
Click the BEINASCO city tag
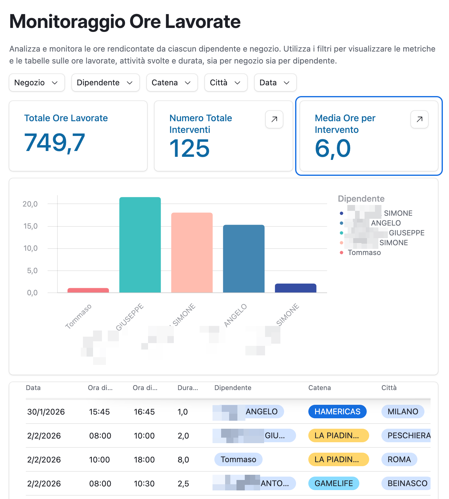[406, 483]
